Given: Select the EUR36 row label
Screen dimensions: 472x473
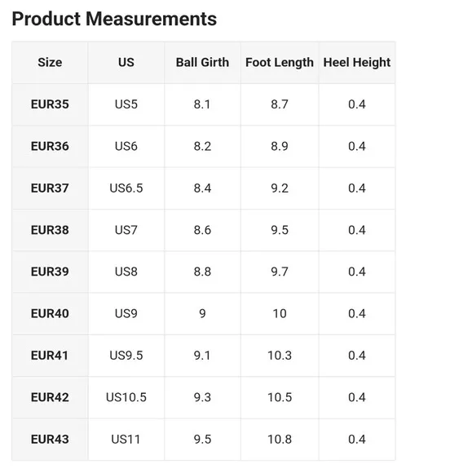Looking at the screenshot, I should tap(50, 146).
